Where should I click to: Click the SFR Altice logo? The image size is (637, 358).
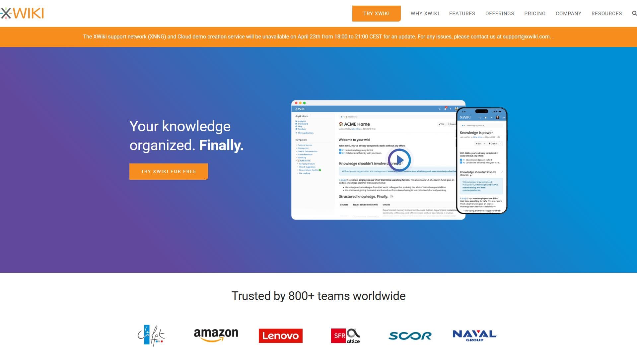(345, 336)
